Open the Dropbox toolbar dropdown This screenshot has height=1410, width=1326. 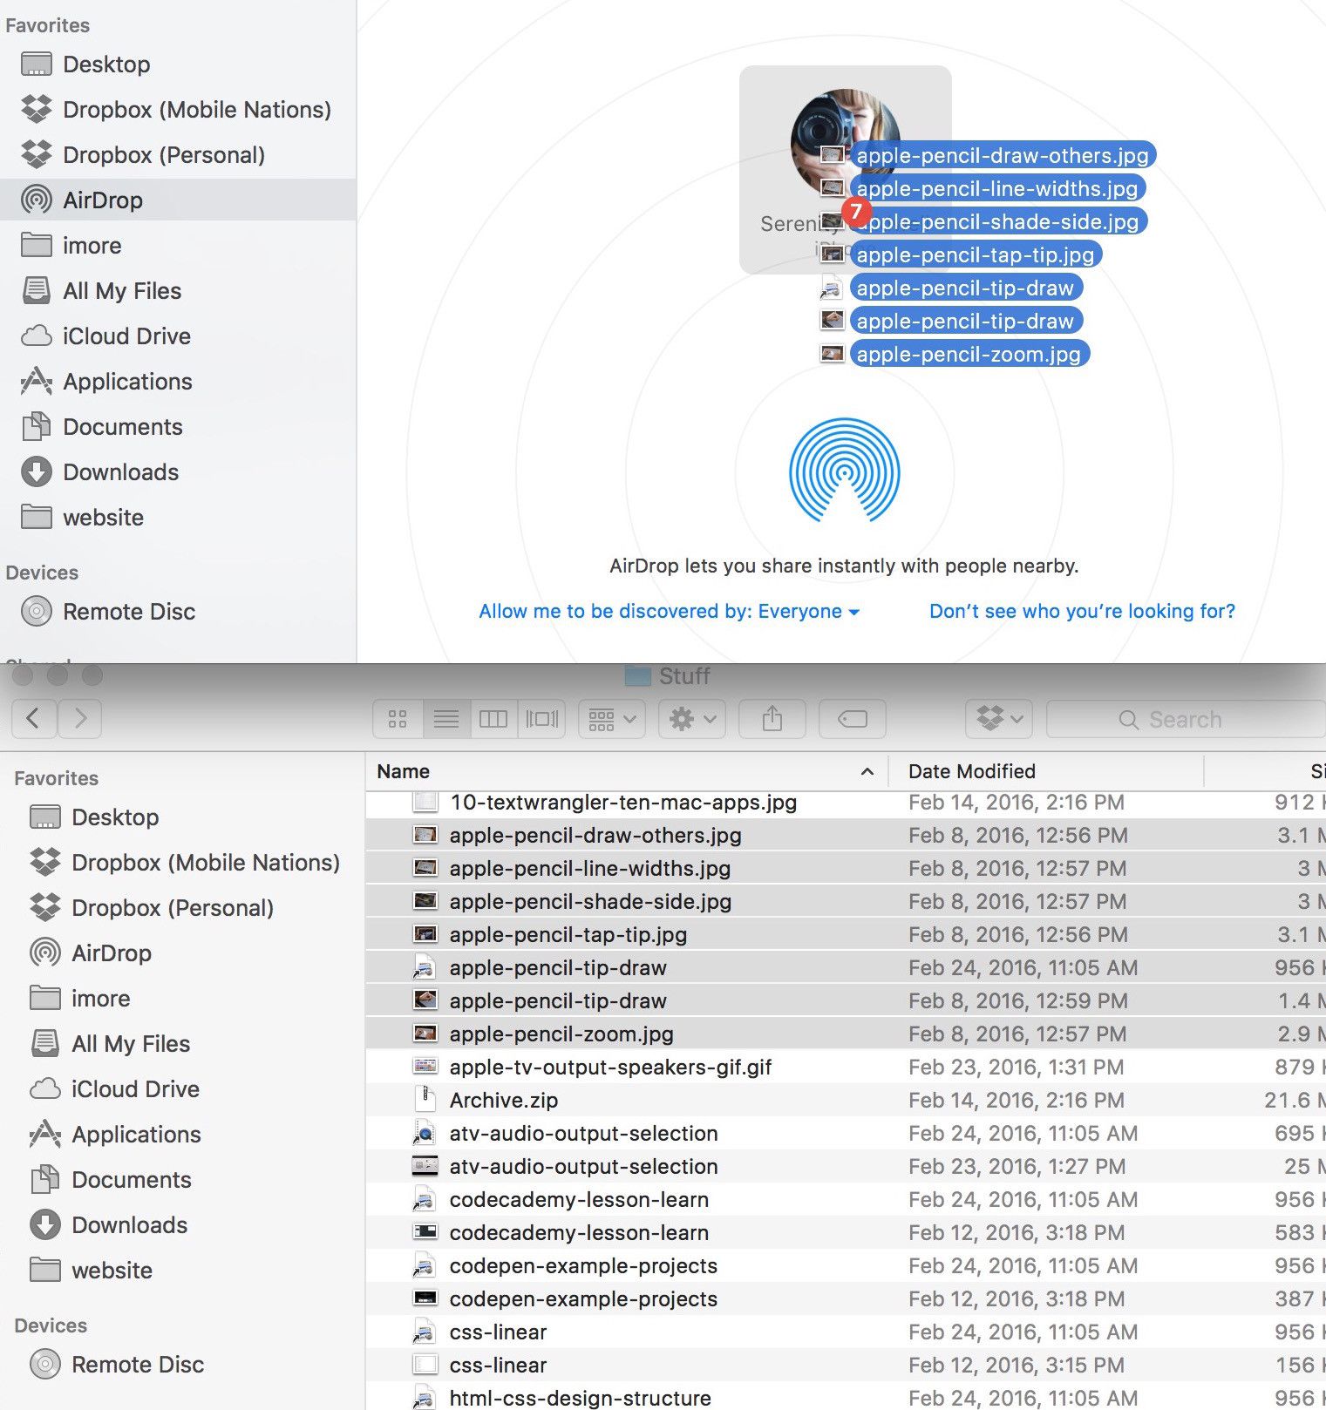tap(998, 719)
